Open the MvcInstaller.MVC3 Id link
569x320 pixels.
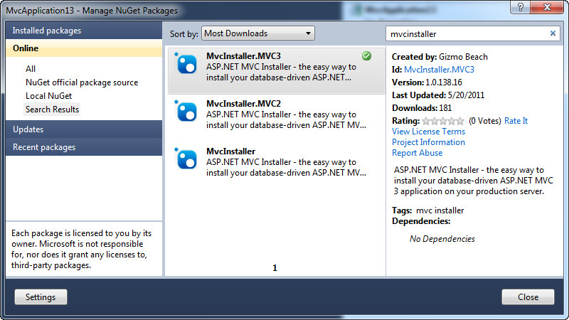tap(439, 69)
